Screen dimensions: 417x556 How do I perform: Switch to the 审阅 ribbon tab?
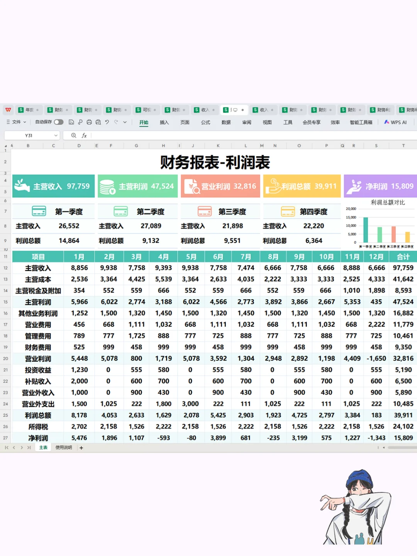coord(247,122)
